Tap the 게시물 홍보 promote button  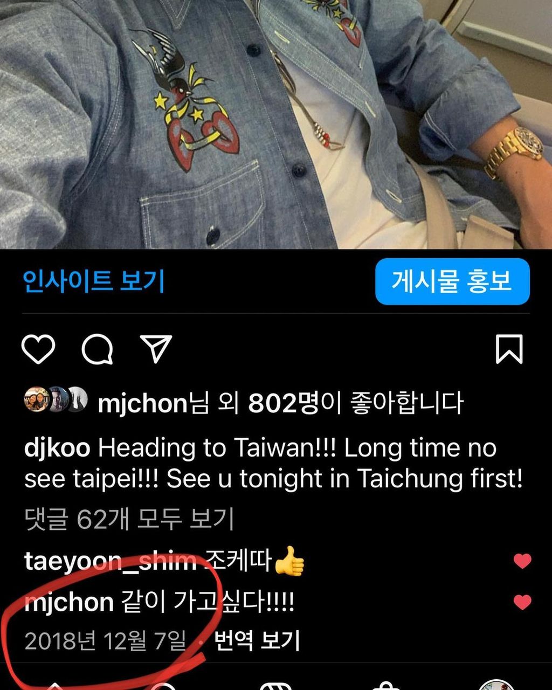[452, 281]
